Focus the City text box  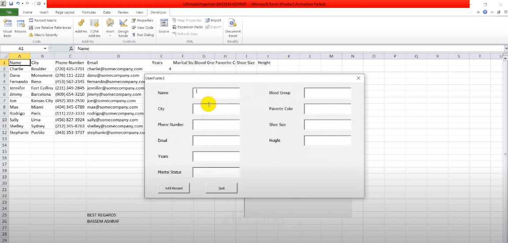click(x=216, y=109)
